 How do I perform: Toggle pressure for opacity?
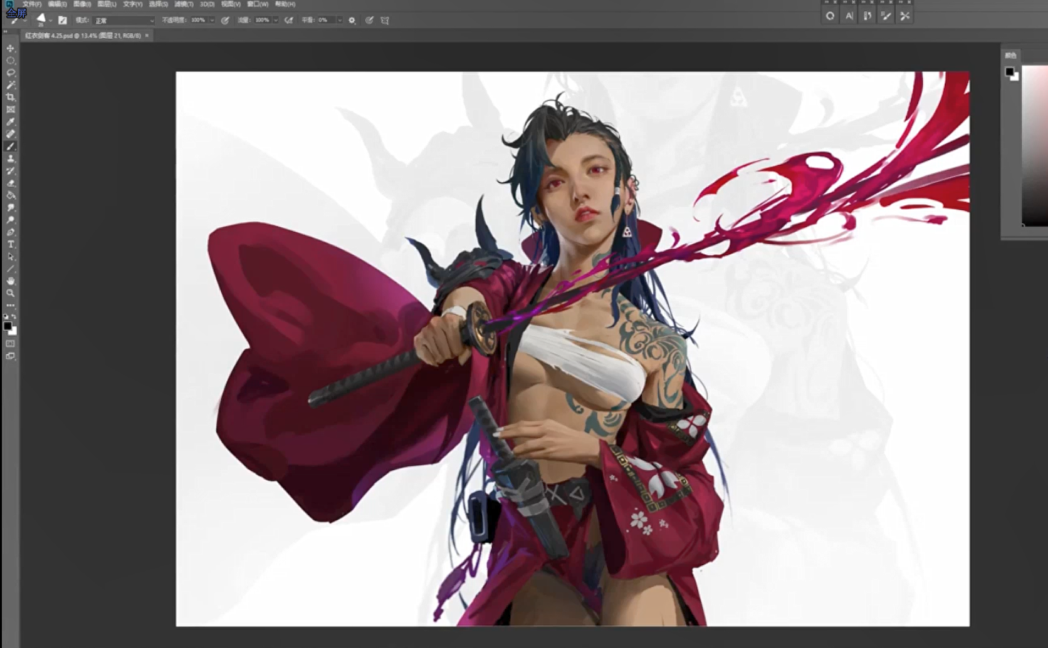(225, 20)
